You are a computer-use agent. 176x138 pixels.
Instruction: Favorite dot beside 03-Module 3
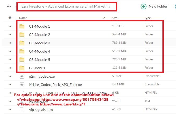(x=10, y=43)
